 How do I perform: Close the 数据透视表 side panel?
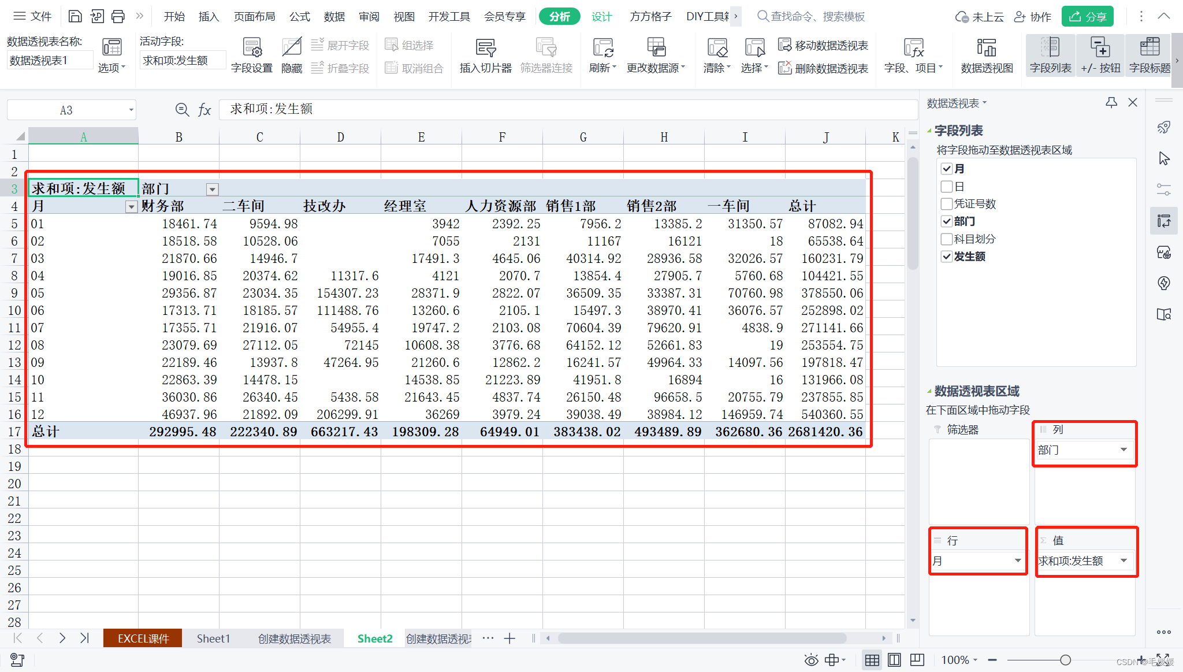point(1133,103)
